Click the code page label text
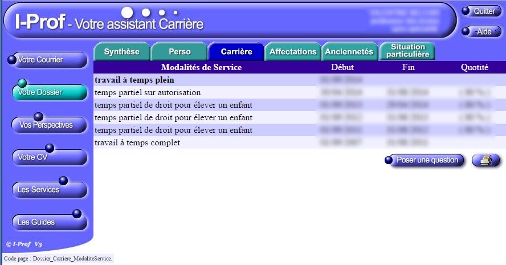The width and height of the screenshot is (506, 265). (58, 259)
